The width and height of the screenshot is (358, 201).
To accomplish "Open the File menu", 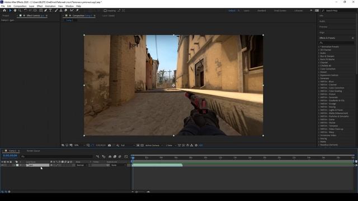I will coord(3,6).
